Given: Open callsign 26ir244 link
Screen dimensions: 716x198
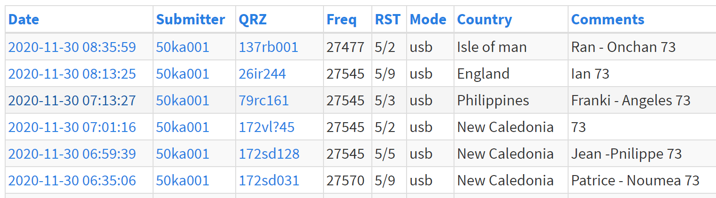Looking at the screenshot, I should click(x=262, y=73).
